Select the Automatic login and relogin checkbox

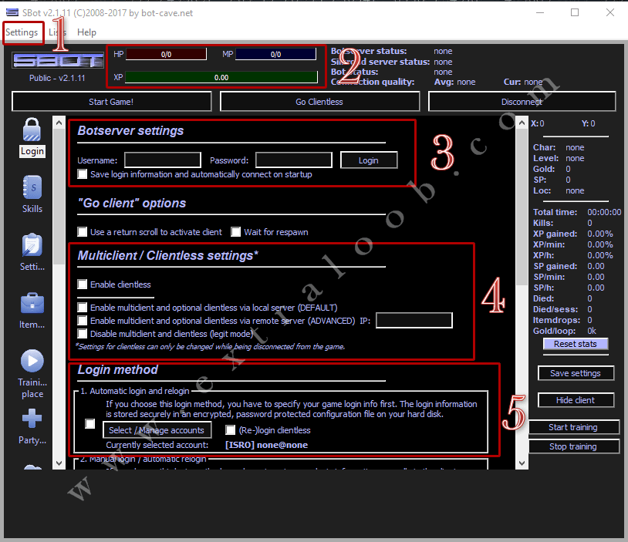[90, 423]
